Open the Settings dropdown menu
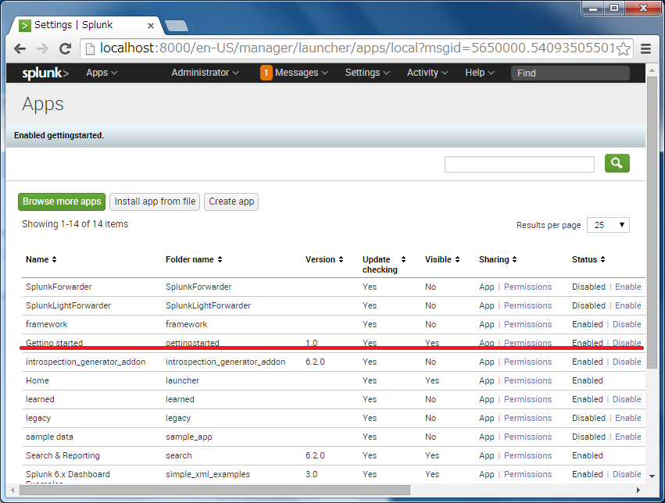The width and height of the screenshot is (665, 503). pos(367,73)
